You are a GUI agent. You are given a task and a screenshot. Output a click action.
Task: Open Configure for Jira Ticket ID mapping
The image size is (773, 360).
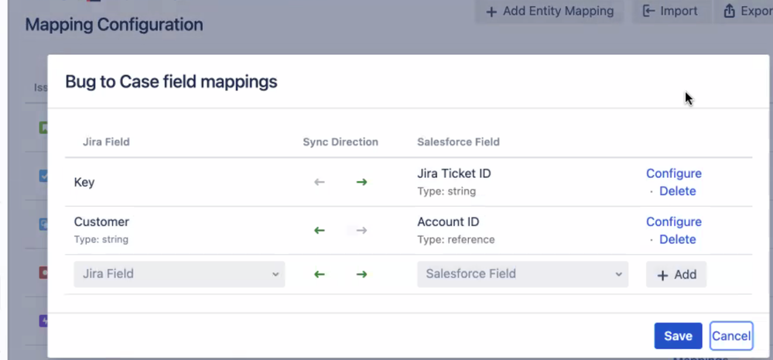click(x=674, y=173)
